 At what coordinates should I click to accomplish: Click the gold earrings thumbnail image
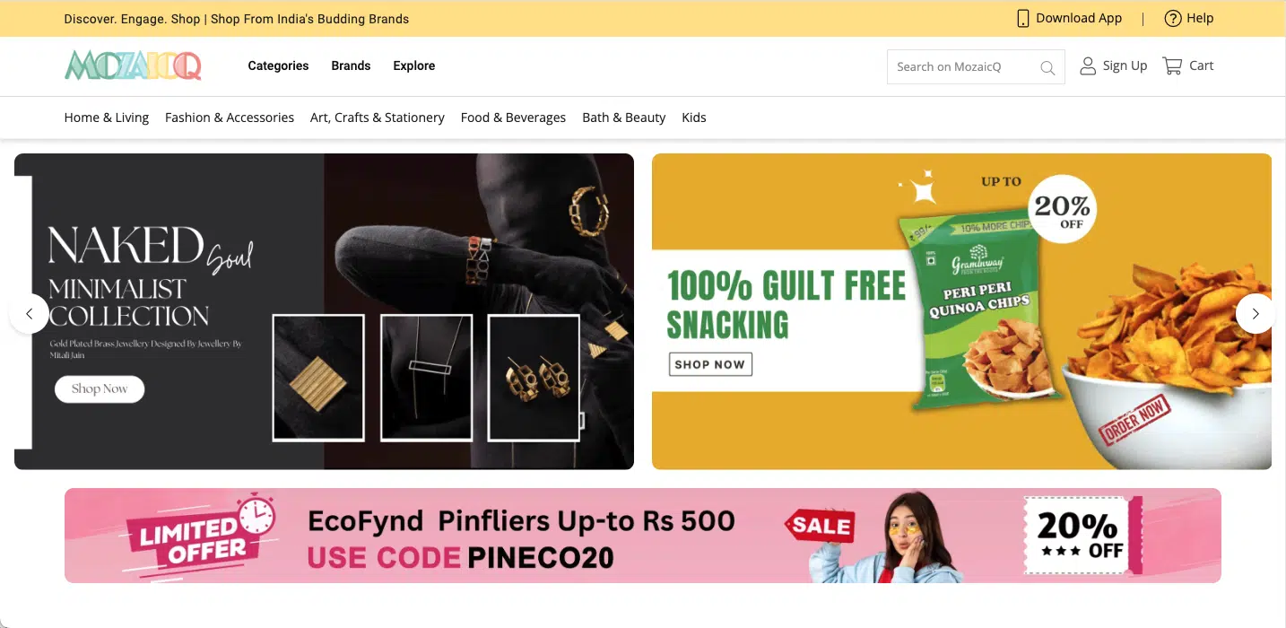click(x=534, y=378)
